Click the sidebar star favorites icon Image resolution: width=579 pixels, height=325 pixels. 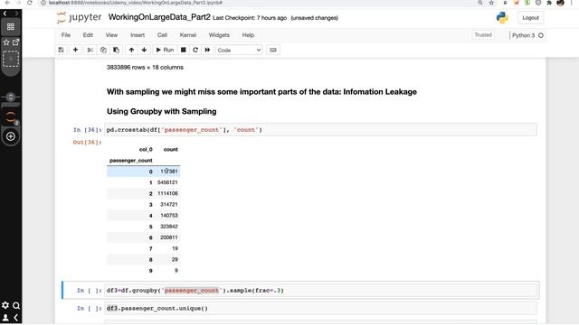6,42
